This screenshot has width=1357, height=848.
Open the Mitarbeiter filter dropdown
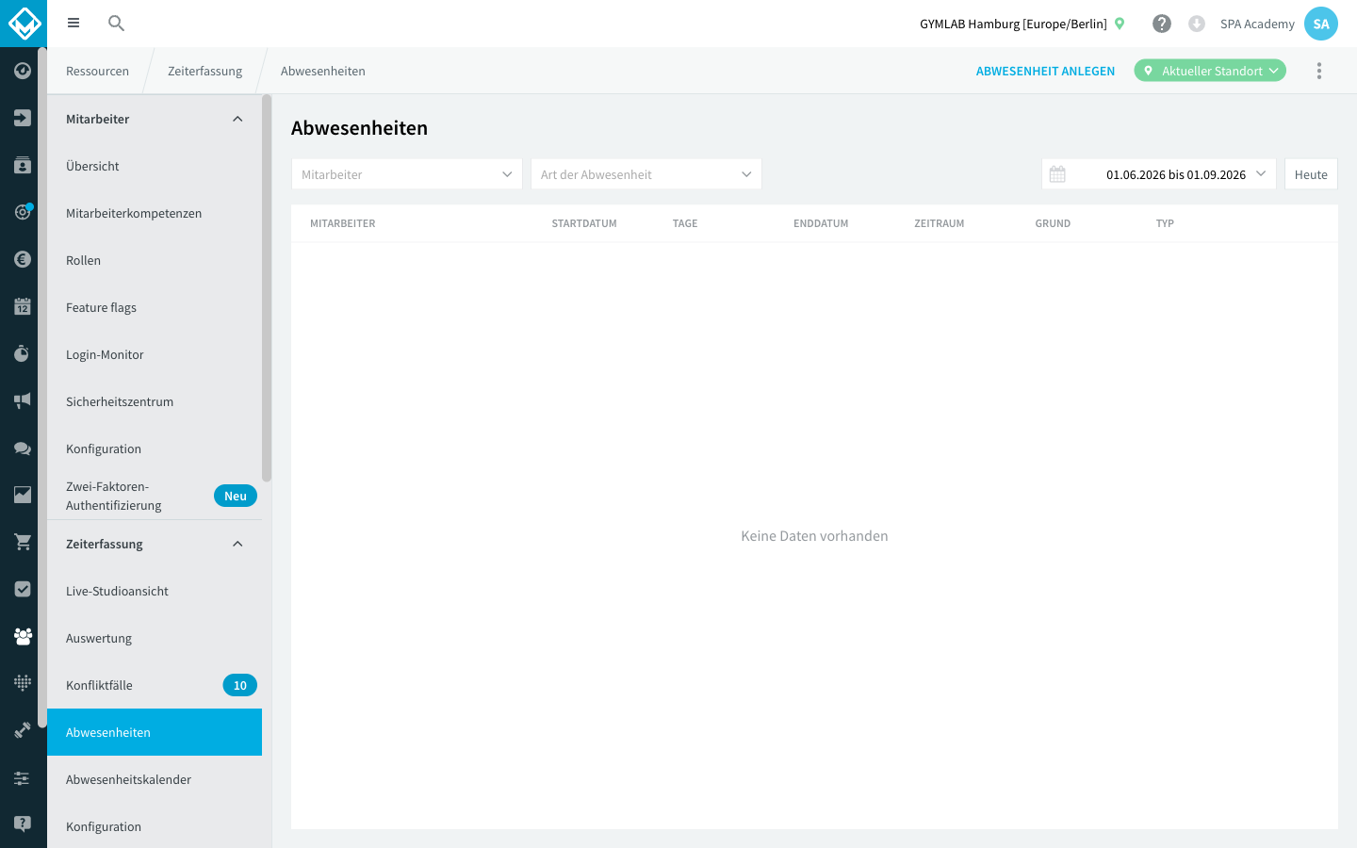(407, 174)
